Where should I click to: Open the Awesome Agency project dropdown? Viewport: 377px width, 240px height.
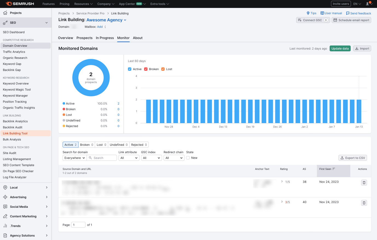pyautogui.click(x=106, y=20)
